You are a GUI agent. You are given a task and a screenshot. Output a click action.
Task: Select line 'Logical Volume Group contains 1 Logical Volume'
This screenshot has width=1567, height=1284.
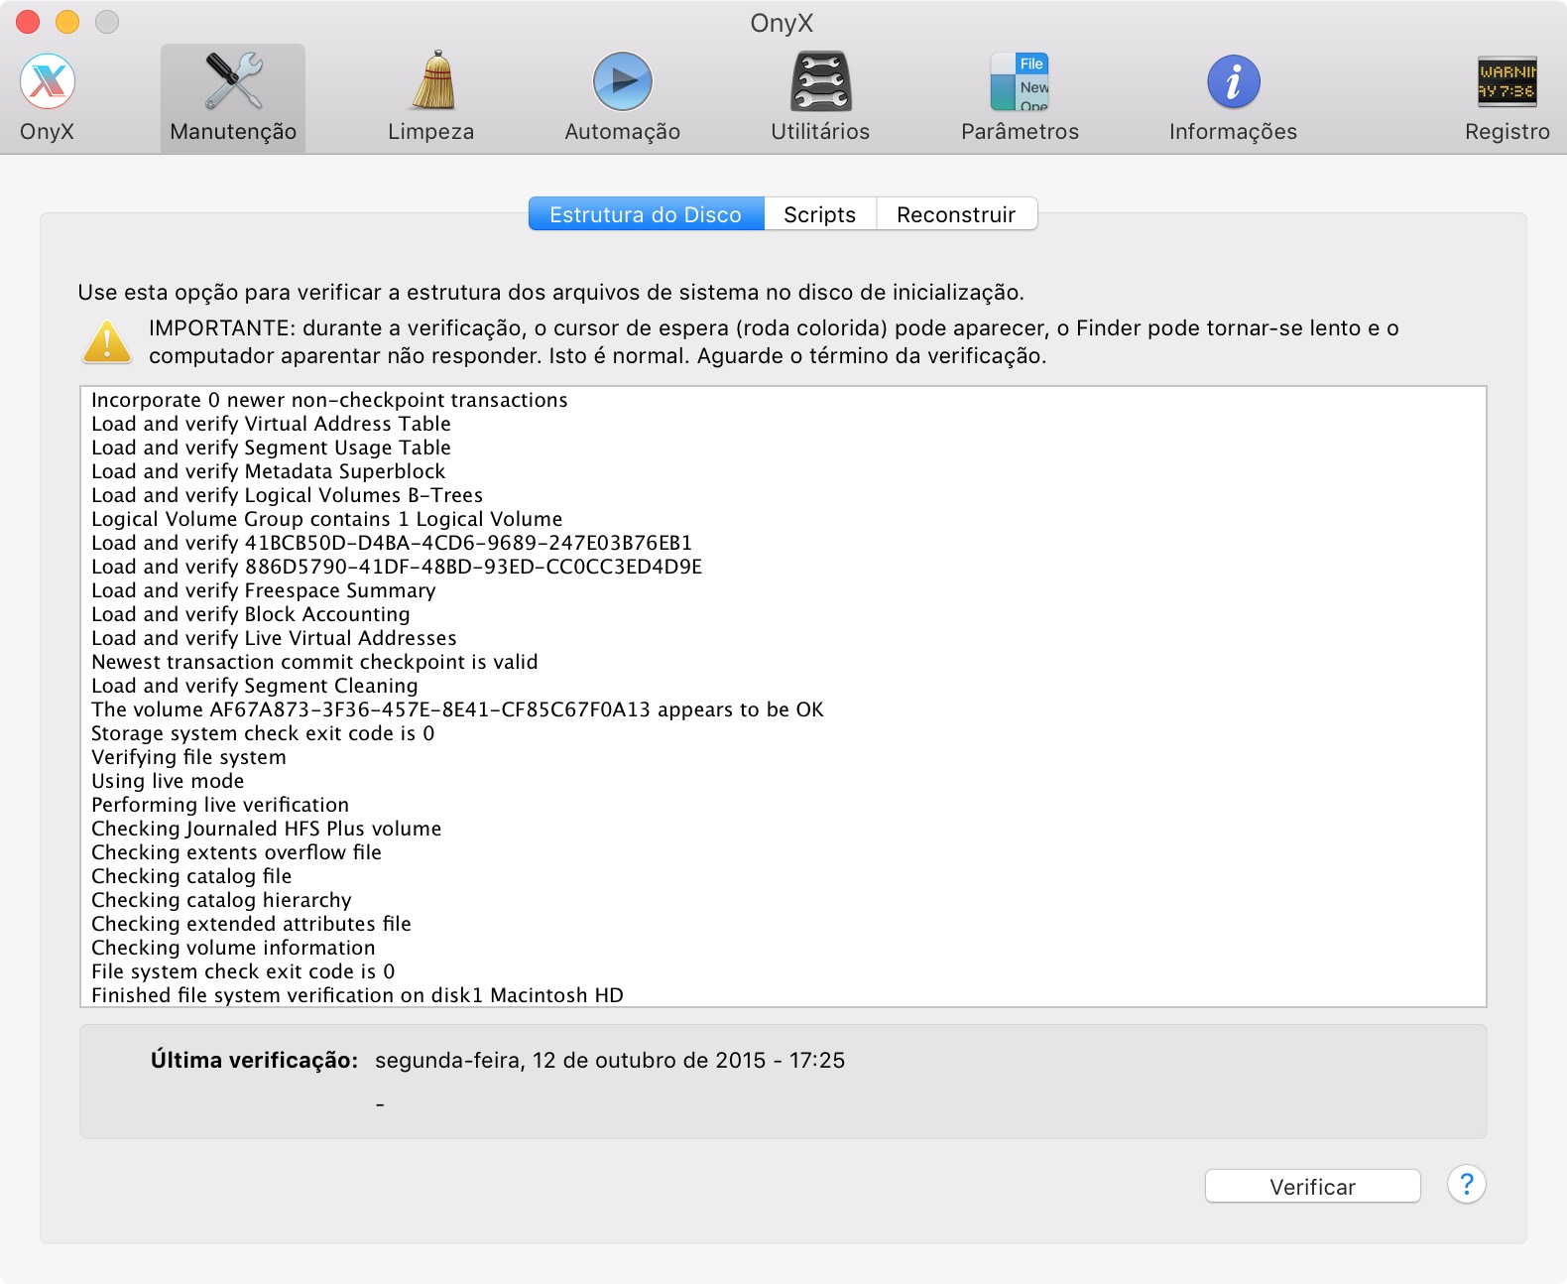(326, 519)
